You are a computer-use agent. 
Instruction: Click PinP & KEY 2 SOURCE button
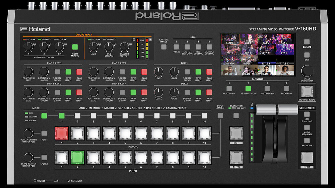coord(122,72)
